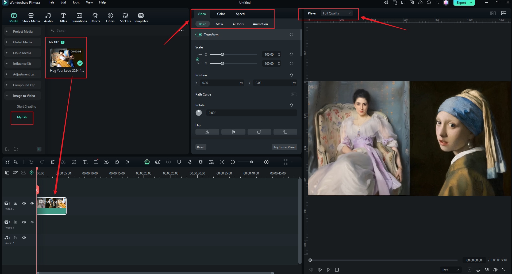Image resolution: width=512 pixels, height=274 pixels.
Task: Flip the clip horizontally
Action: point(207,132)
